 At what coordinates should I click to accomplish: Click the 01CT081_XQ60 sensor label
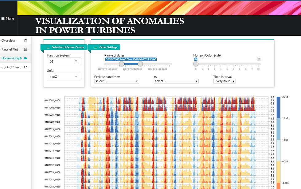point(53,180)
